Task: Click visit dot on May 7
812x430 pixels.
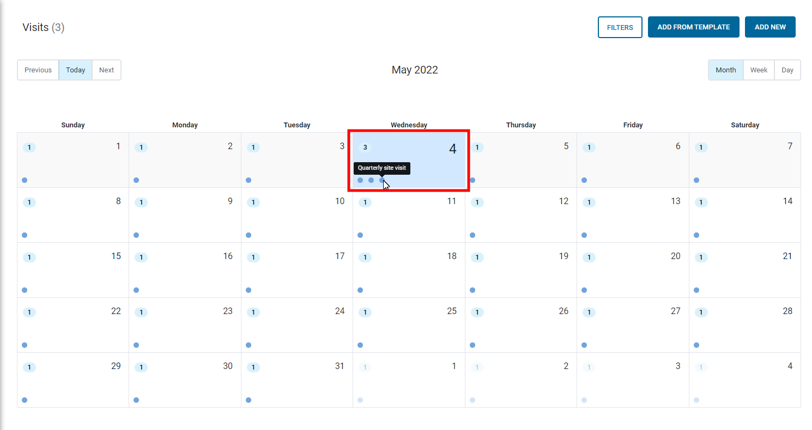Action: point(696,180)
